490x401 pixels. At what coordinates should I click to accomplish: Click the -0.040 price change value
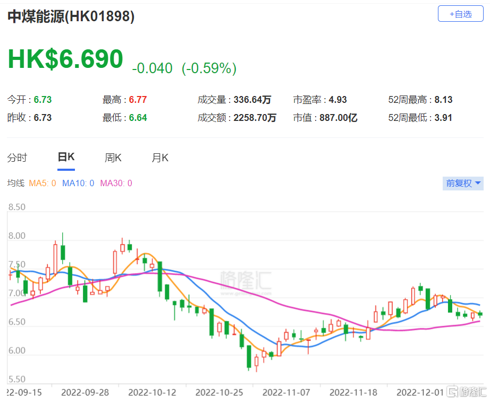[152, 68]
